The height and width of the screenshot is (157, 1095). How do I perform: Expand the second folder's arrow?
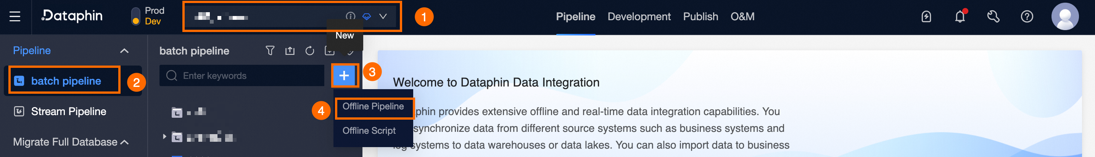pyautogui.click(x=164, y=137)
